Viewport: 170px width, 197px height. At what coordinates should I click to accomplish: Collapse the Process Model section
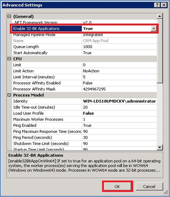[9, 95]
